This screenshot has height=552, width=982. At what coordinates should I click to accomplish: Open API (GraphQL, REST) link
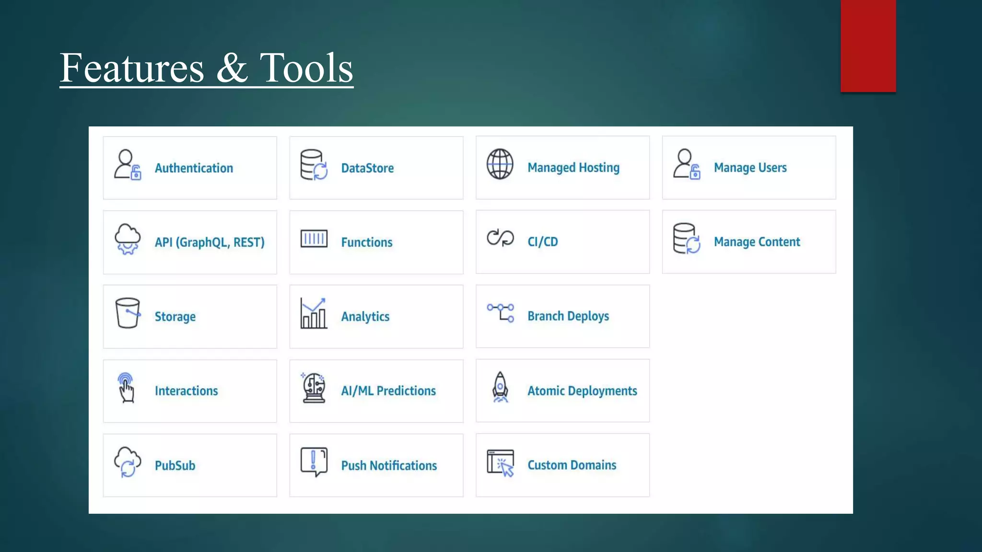coord(210,242)
